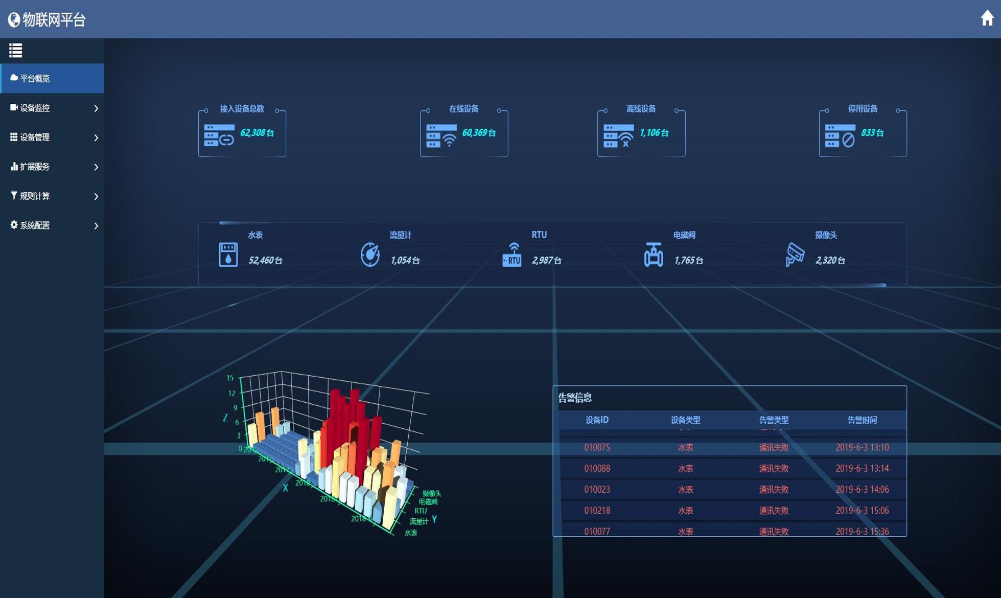Click the 物联网平台 logo title
The image size is (1001, 598).
point(46,19)
